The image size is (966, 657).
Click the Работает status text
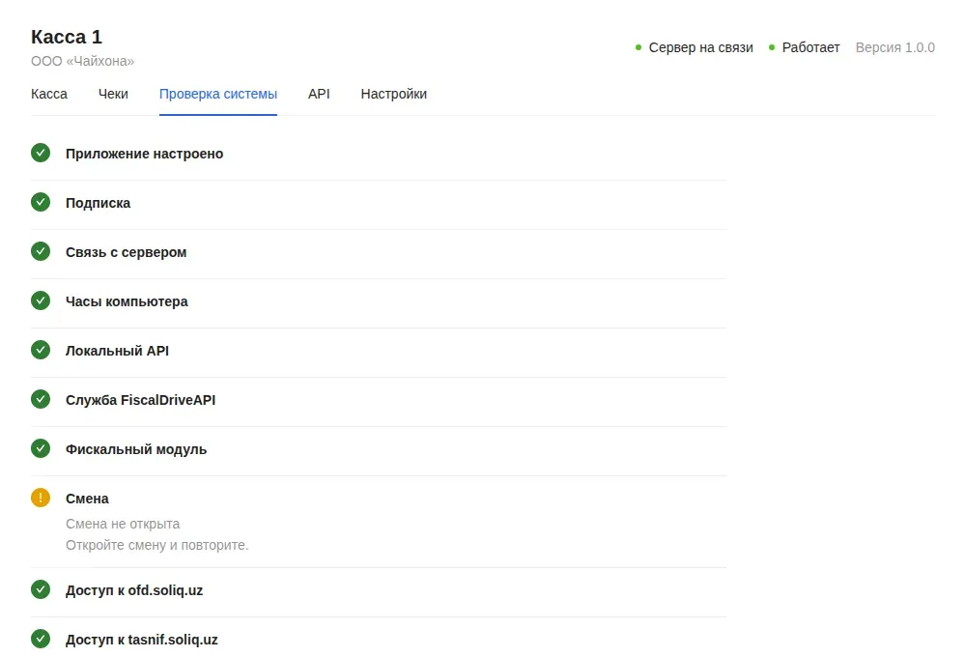pyautogui.click(x=810, y=47)
